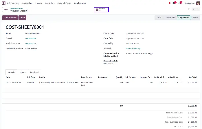Screen dimensions: 202x129
Task: Open the Configuration menu
Action: (x=80, y=3)
